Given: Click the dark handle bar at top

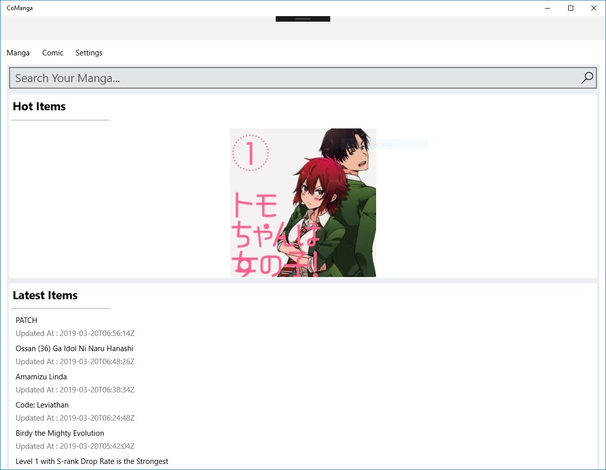Looking at the screenshot, I should pyautogui.click(x=303, y=19).
